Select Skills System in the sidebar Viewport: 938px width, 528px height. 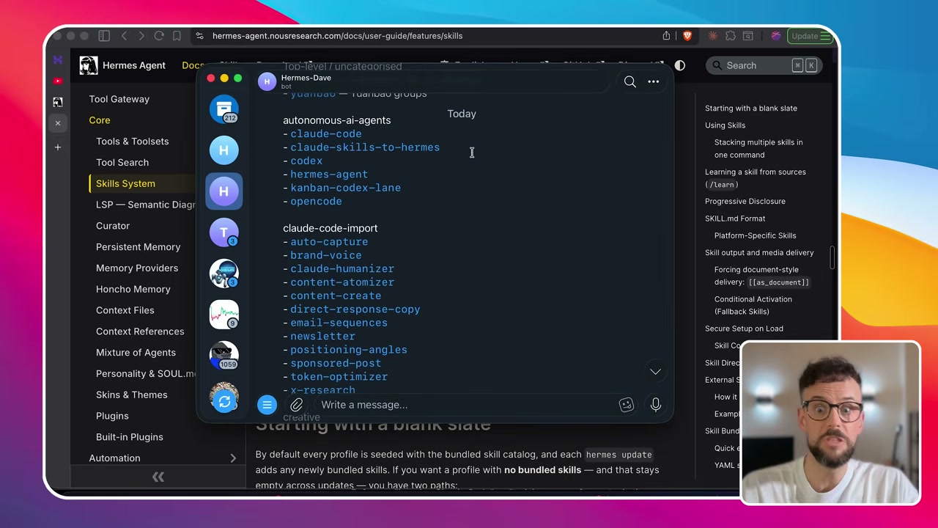tap(125, 183)
